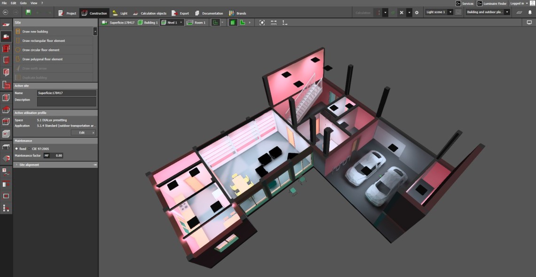Select the CIE 97:2005 radio button
This screenshot has width=536, height=277.
pyautogui.click(x=29, y=149)
